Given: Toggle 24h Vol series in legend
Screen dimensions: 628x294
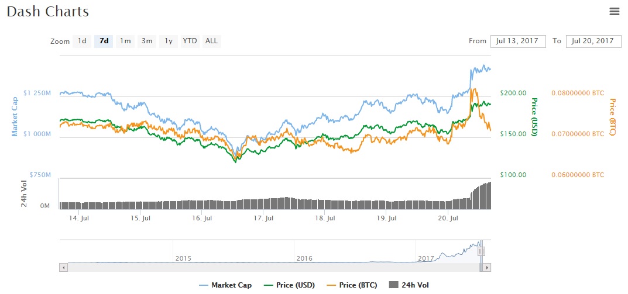Looking at the screenshot, I should pos(409,285).
